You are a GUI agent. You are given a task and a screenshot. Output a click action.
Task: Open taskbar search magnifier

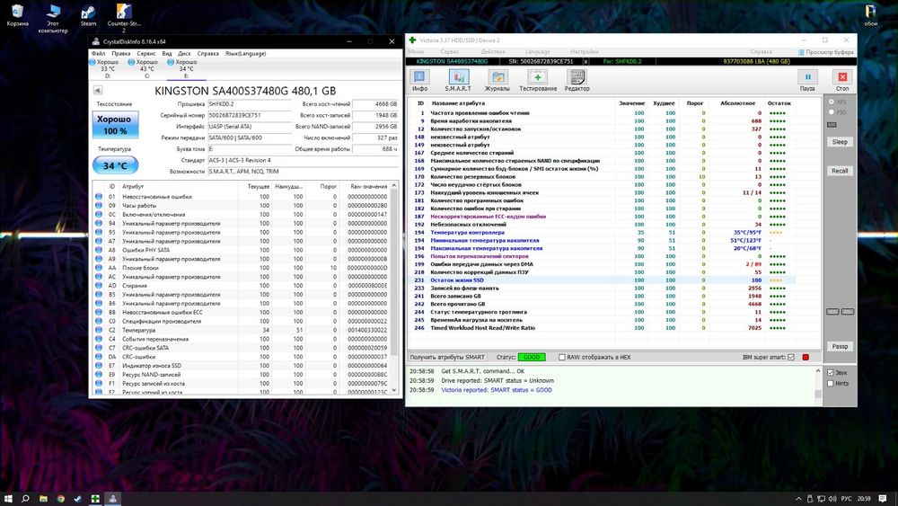(x=25, y=499)
